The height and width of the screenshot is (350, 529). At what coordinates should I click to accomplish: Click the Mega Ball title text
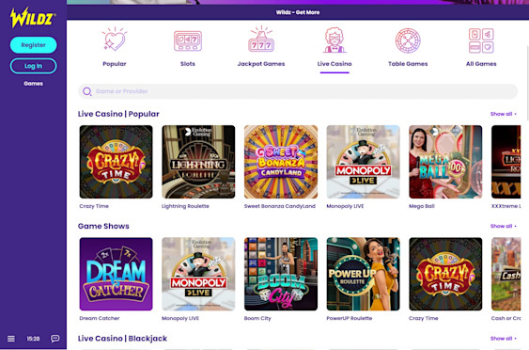(421, 206)
